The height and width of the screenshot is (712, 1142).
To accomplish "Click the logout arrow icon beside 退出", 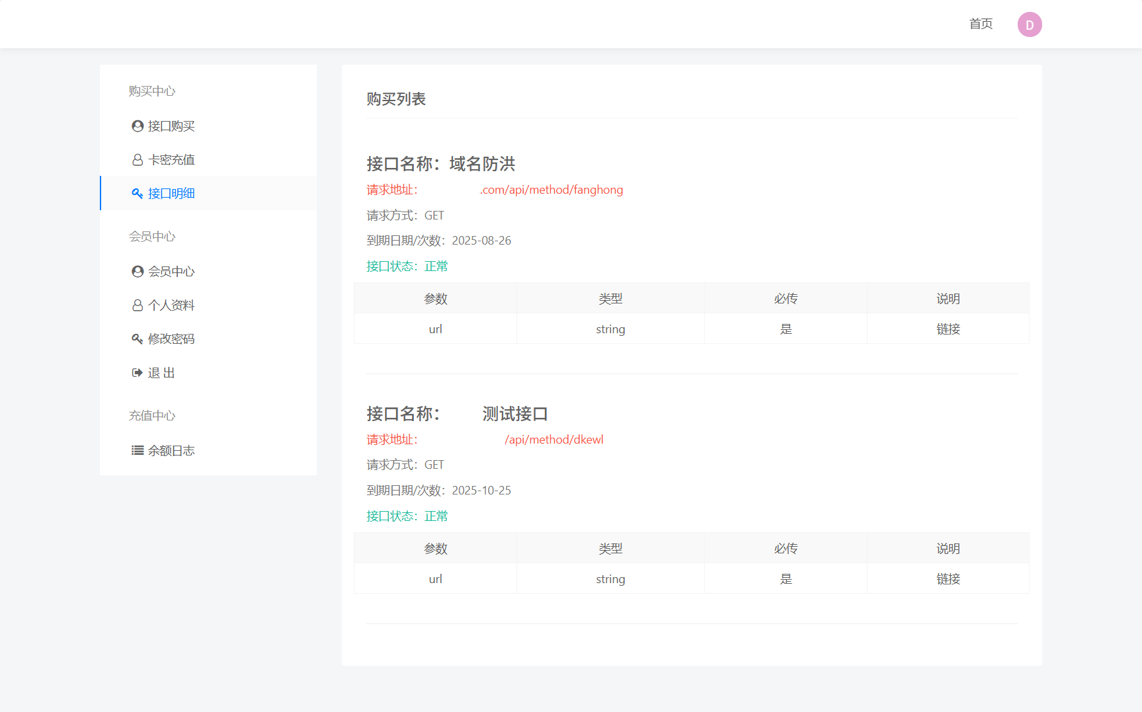I will pyautogui.click(x=138, y=372).
